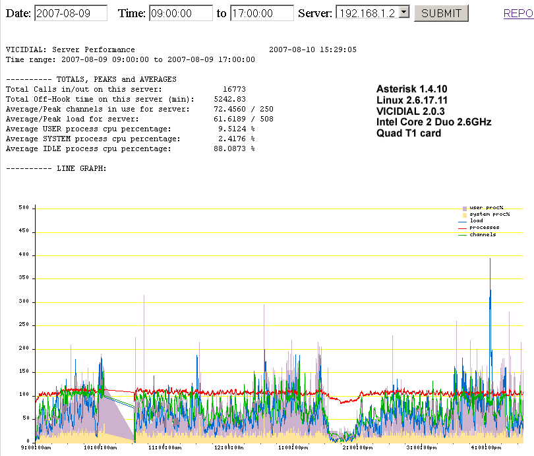Click the 'TOTALS, PEAKS and AVERAGES' heading
The width and height of the screenshot is (534, 456).
tap(117, 79)
